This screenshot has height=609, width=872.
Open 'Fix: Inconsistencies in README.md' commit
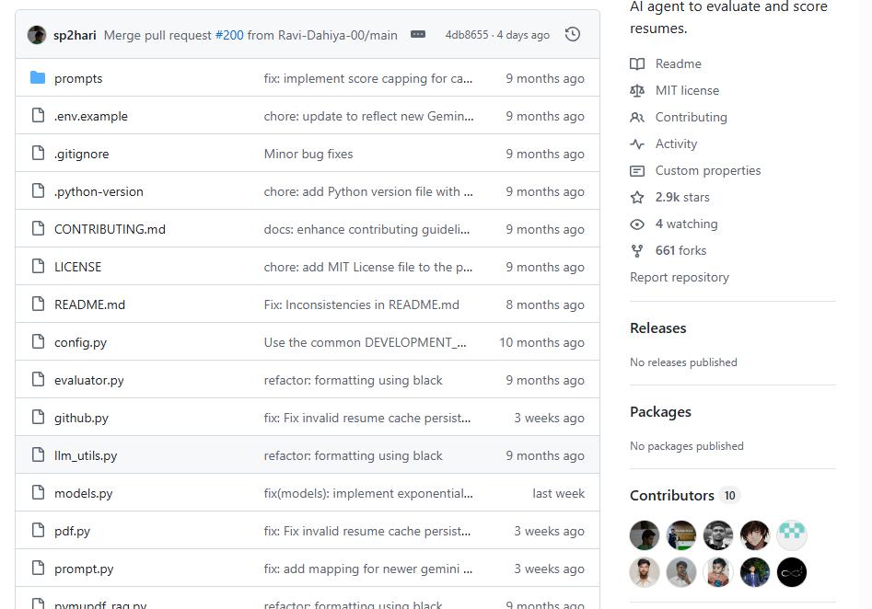tap(362, 305)
